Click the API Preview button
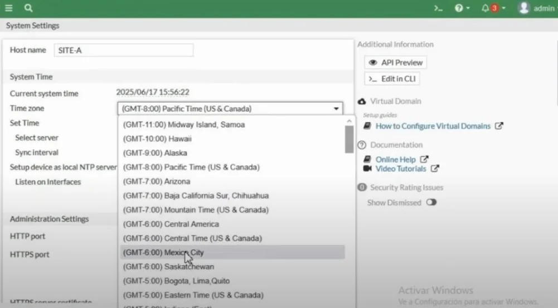 (x=395, y=62)
